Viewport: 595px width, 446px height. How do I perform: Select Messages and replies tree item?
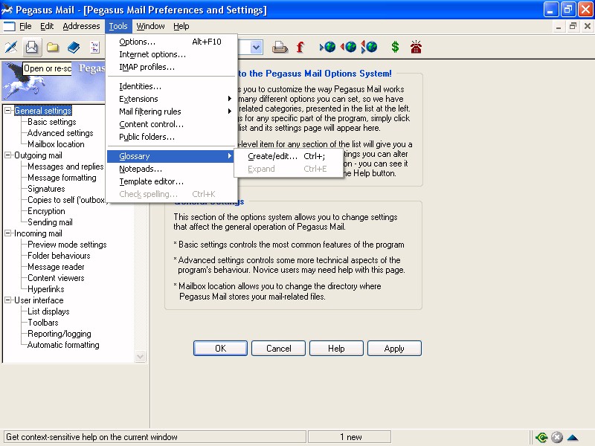[x=65, y=167]
